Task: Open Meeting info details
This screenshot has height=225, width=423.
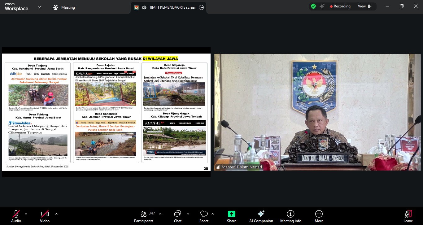Action: coord(290,216)
